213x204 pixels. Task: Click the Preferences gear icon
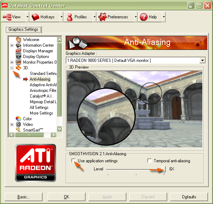[x=103, y=17]
